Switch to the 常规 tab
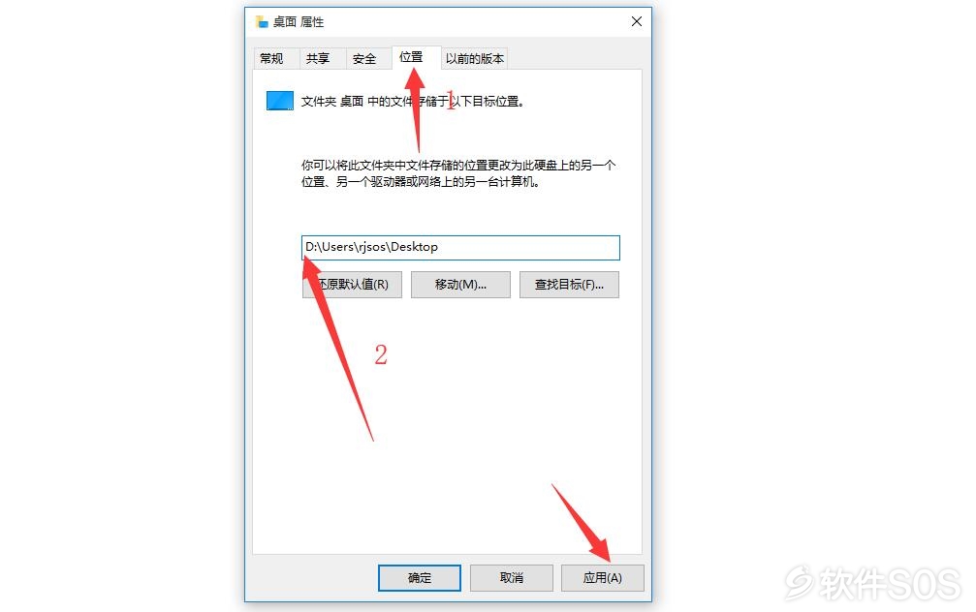 (271, 58)
